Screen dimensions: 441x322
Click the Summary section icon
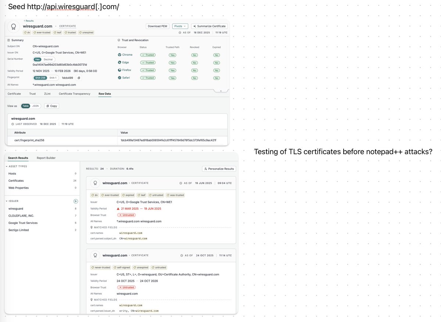(x=9, y=40)
